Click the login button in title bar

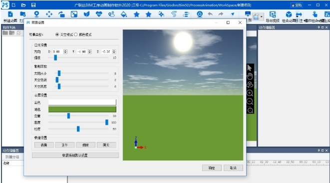(297, 5)
